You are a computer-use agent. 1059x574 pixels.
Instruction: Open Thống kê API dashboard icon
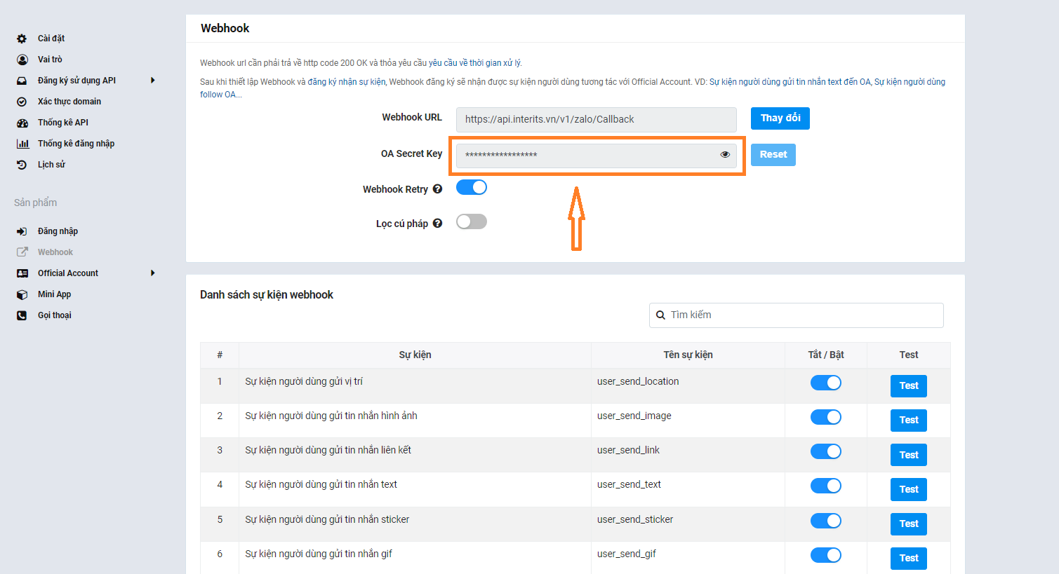coord(22,123)
